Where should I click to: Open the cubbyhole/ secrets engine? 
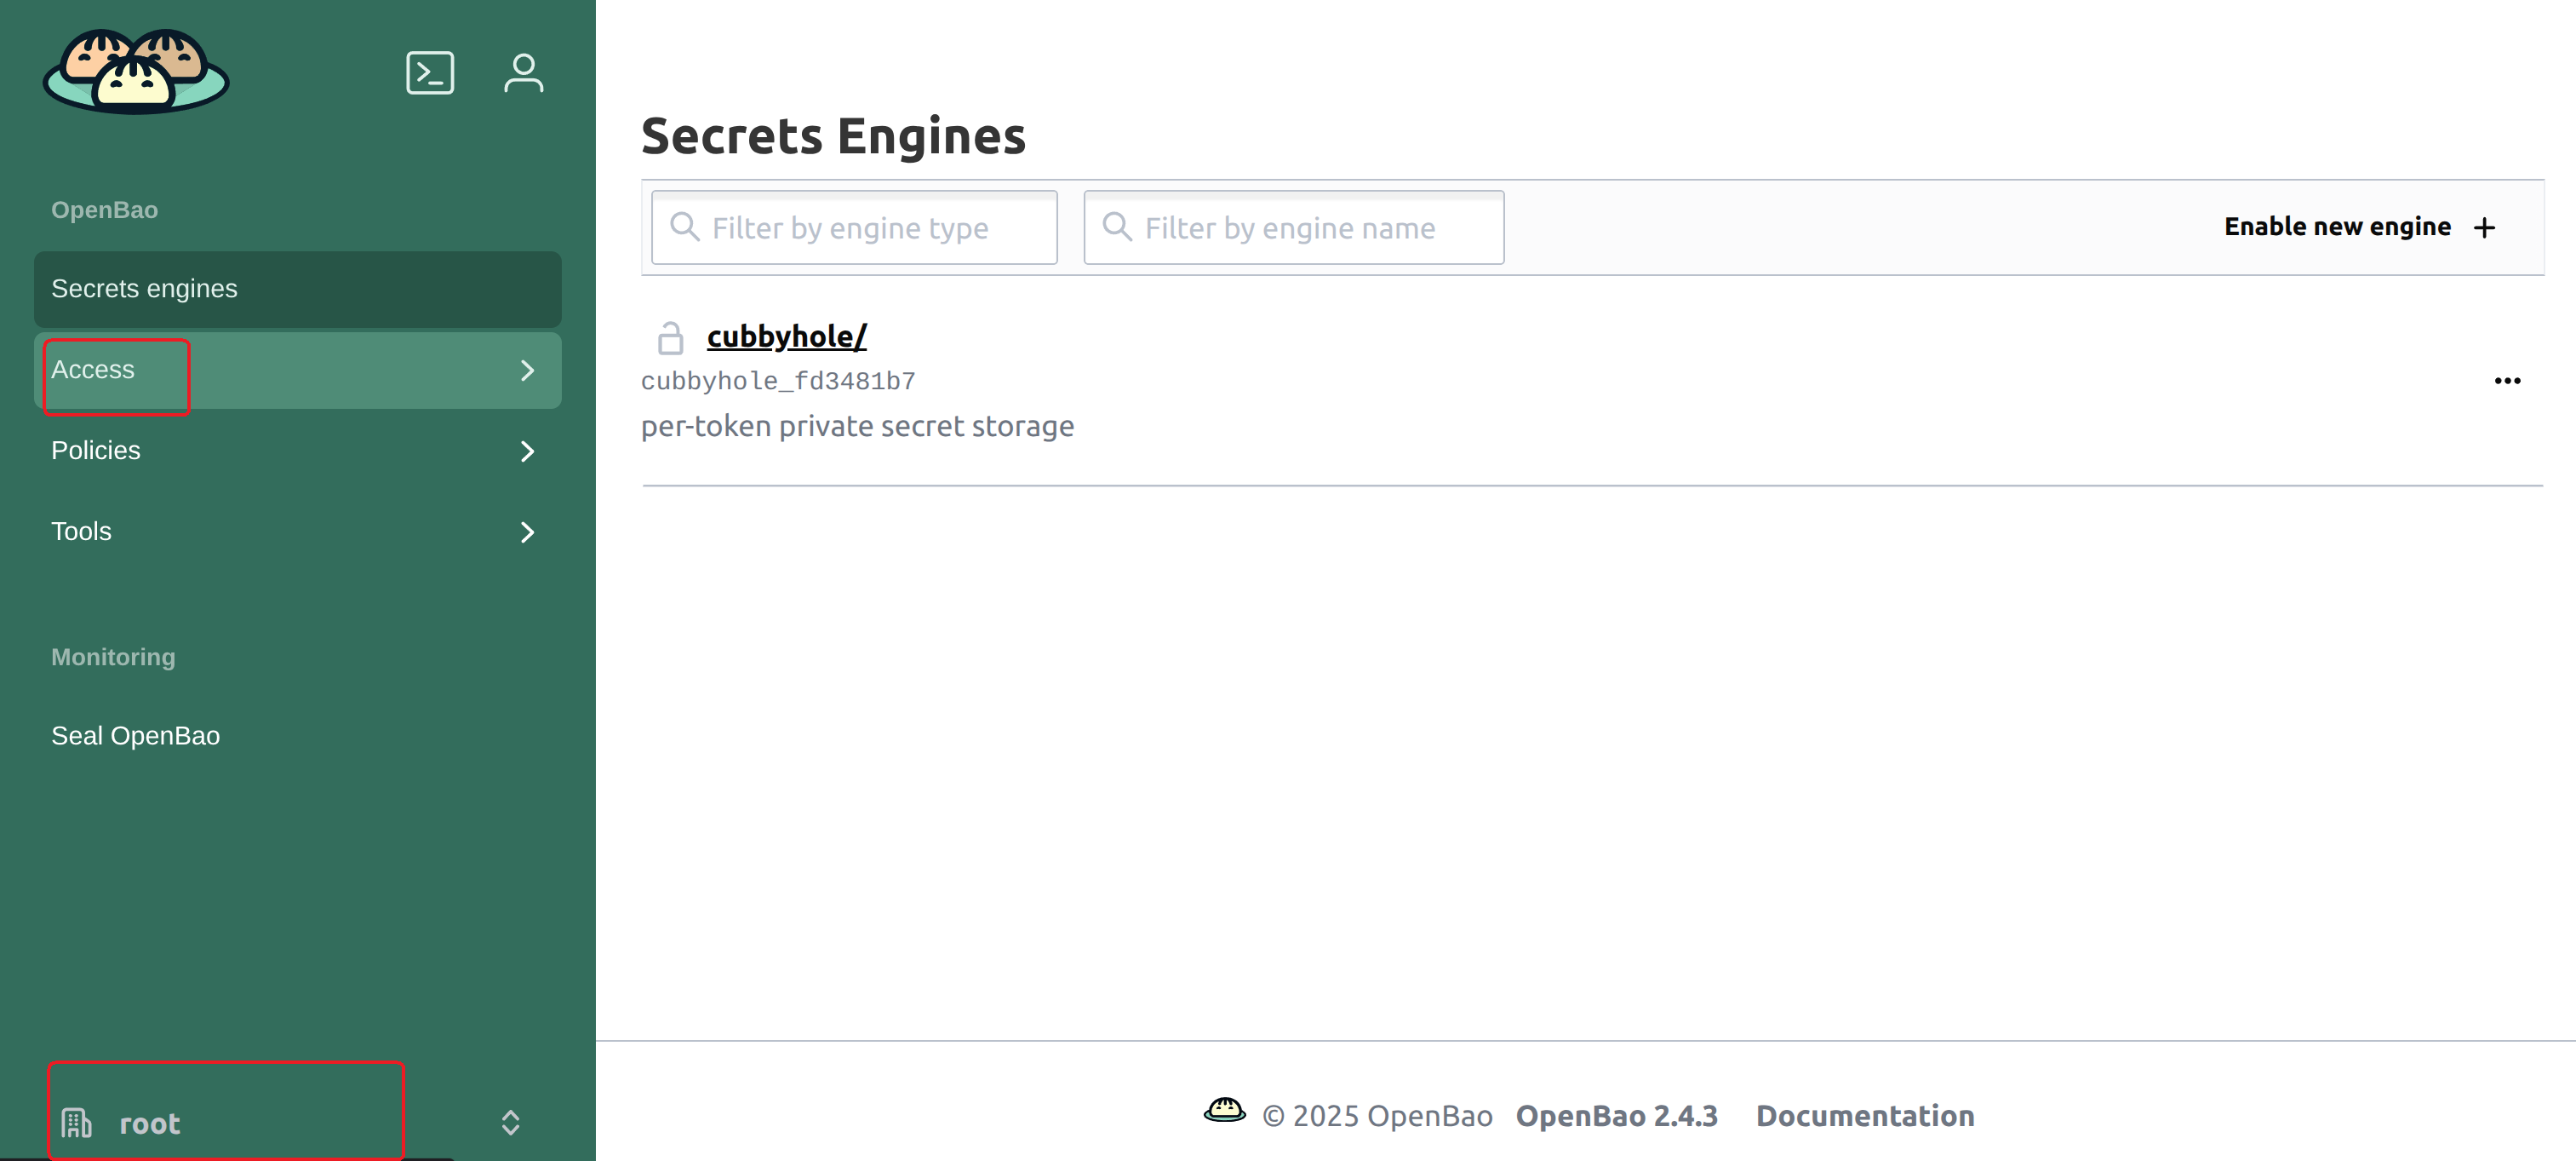pos(786,336)
